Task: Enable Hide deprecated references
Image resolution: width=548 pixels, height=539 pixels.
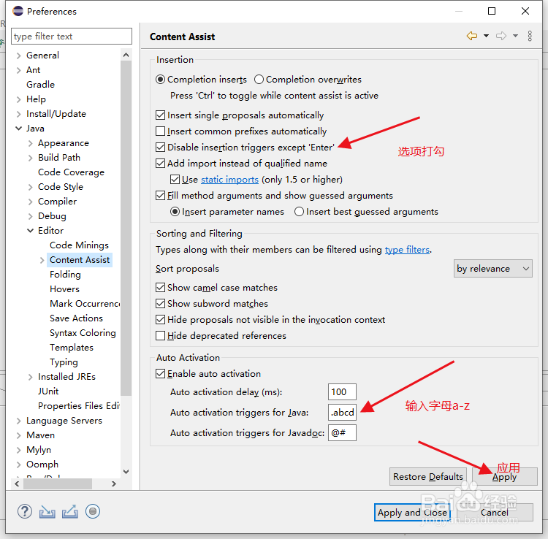Action: pos(161,336)
